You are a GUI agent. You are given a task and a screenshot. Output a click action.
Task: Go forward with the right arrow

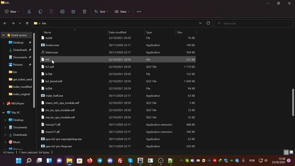click(x=13, y=24)
